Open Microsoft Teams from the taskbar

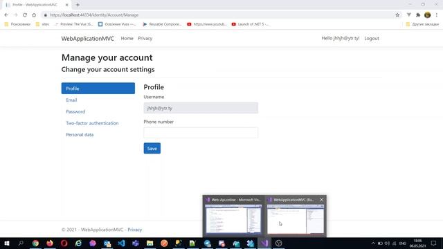(136, 243)
